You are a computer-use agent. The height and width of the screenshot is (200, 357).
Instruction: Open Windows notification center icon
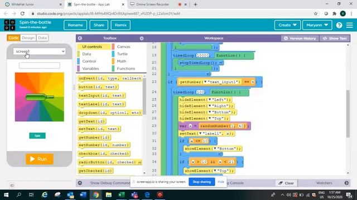(349, 195)
